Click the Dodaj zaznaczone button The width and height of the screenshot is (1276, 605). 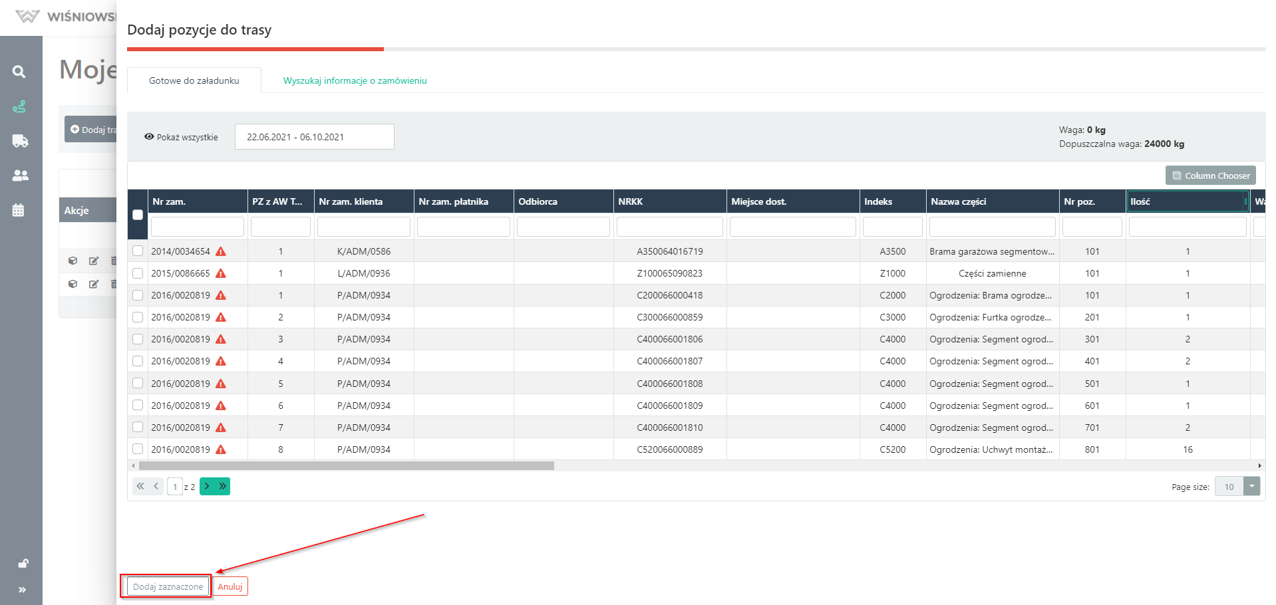pos(168,586)
